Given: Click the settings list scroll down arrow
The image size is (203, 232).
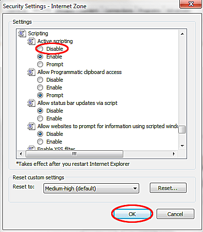Looking at the screenshot, I should [182, 146].
